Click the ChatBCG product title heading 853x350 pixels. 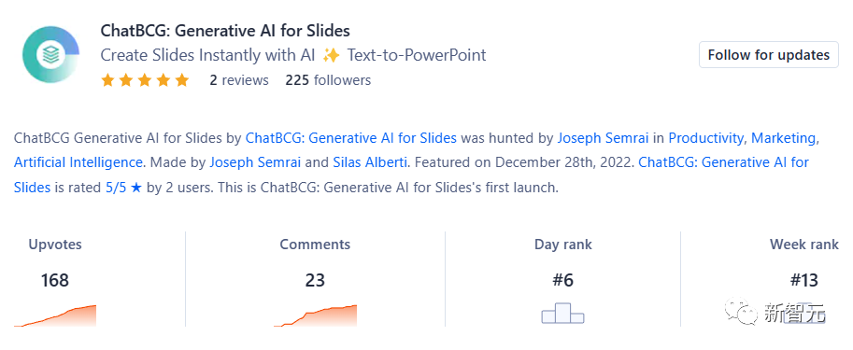[225, 31]
